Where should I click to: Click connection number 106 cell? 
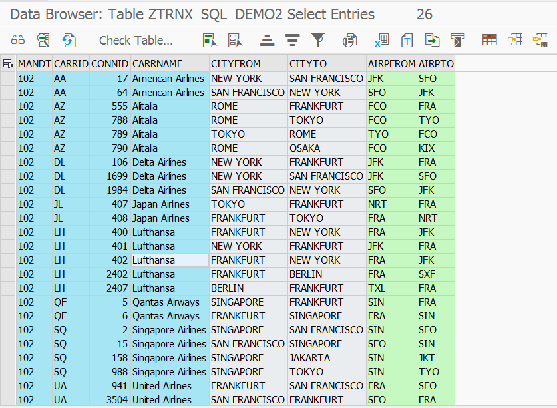[110, 162]
